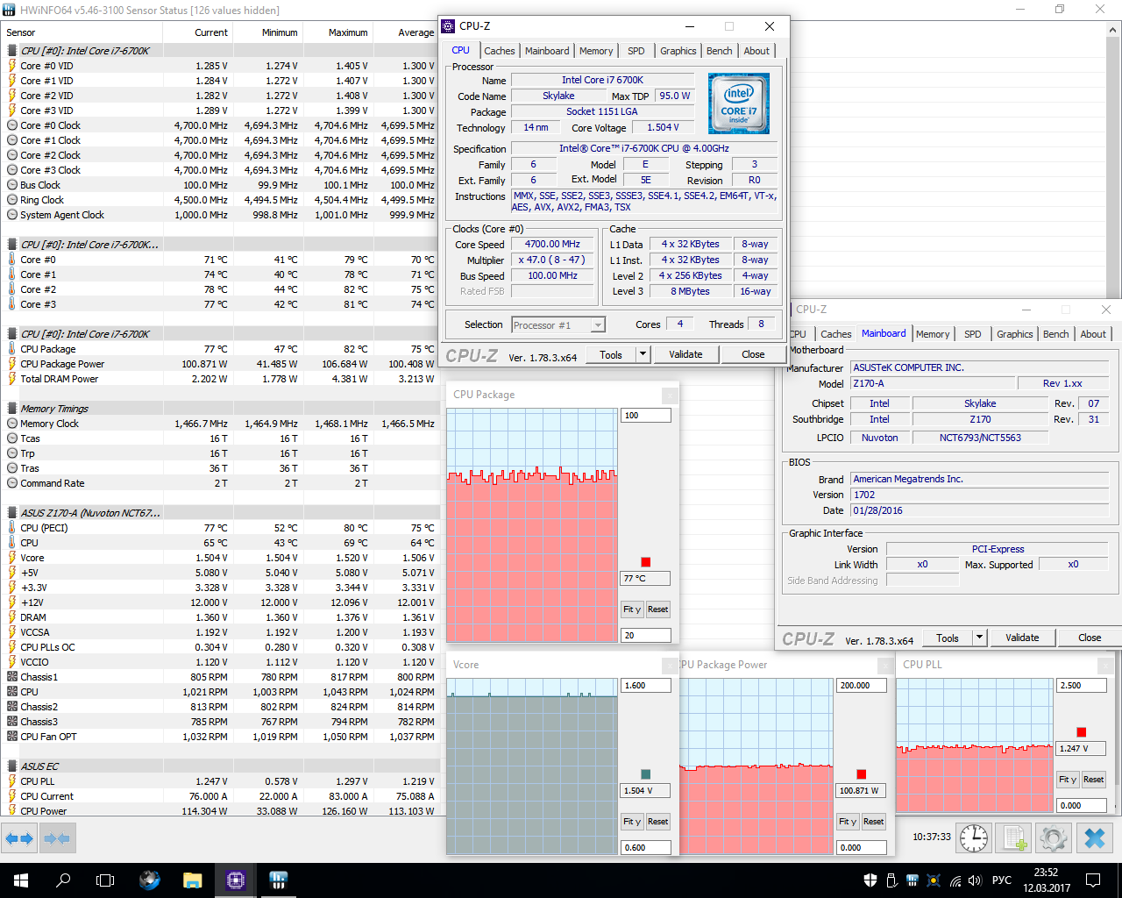This screenshot has height=898, width=1122.
Task: Open Task View on the taskbar
Action: [105, 880]
